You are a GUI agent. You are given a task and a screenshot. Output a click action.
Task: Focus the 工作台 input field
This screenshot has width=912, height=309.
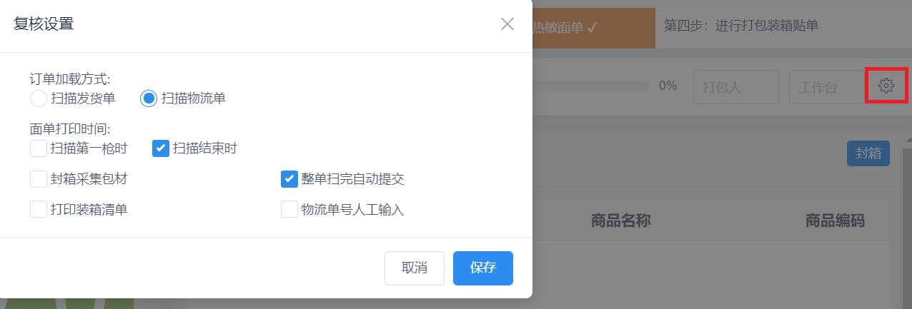coord(826,87)
